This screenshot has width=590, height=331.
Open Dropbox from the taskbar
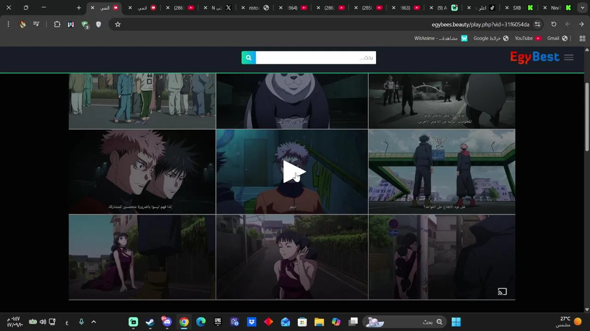(x=252, y=322)
